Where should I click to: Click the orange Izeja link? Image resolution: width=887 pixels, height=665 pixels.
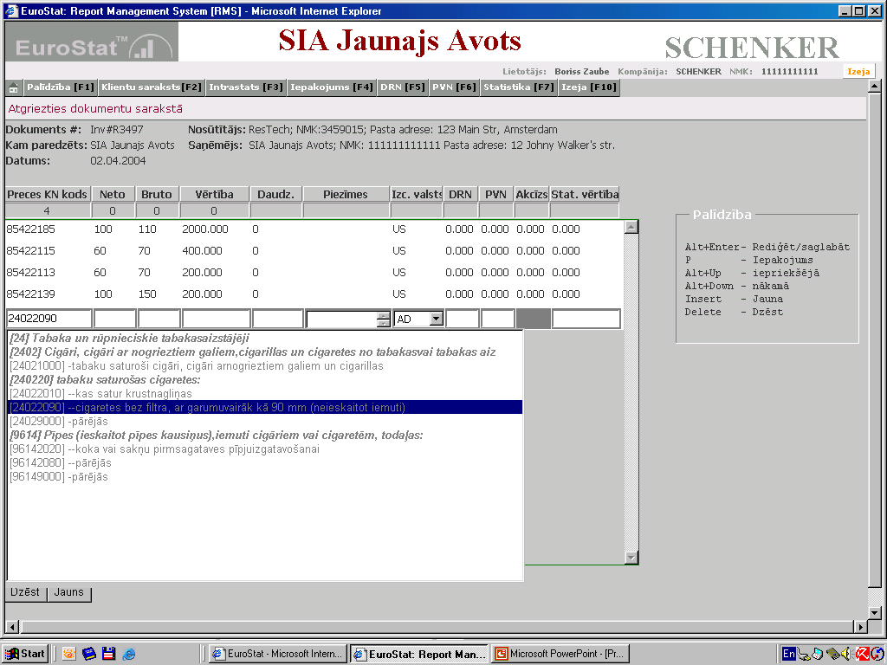tap(858, 71)
